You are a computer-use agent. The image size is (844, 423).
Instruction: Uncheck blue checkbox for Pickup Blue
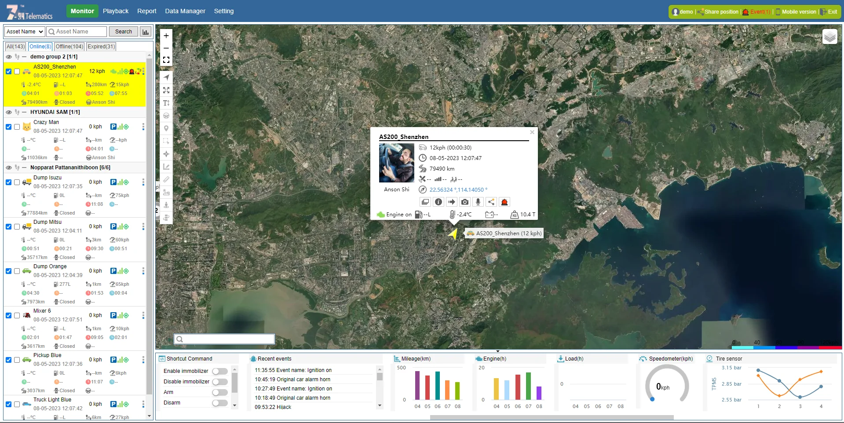point(8,360)
